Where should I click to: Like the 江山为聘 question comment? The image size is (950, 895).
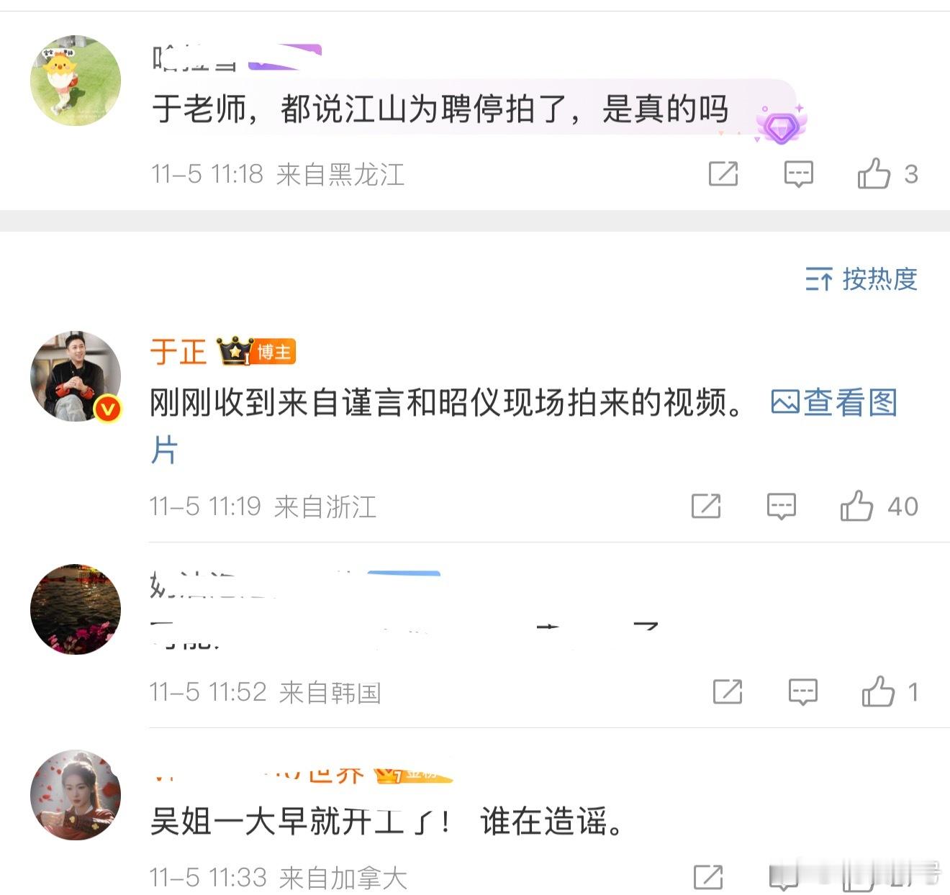click(874, 174)
